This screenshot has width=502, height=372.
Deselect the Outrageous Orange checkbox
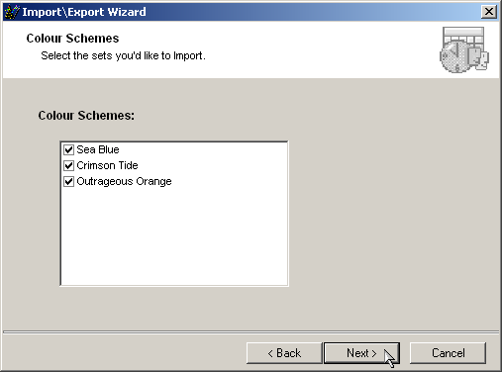(68, 181)
